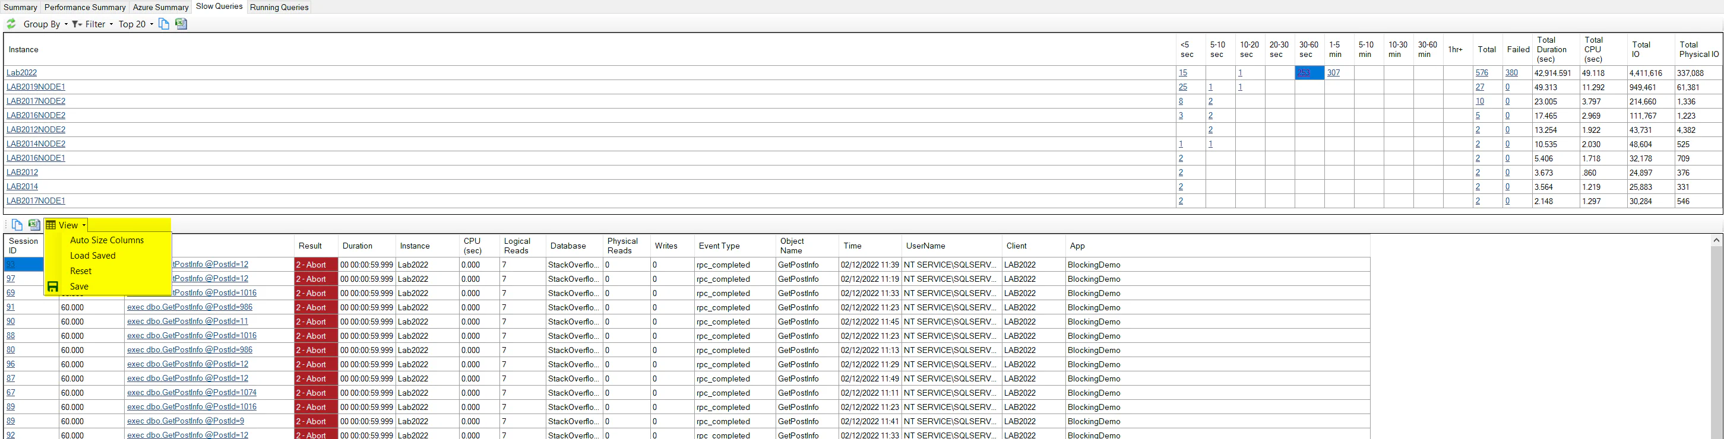Click the details scrollbar up arrow
Viewport: 1724px width, 439px height.
1717,240
